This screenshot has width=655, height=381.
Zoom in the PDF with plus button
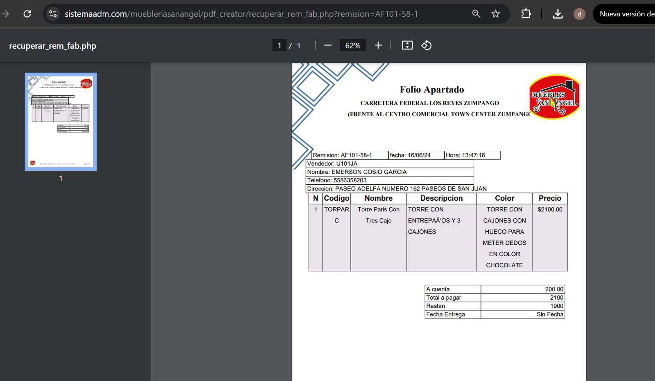point(378,45)
